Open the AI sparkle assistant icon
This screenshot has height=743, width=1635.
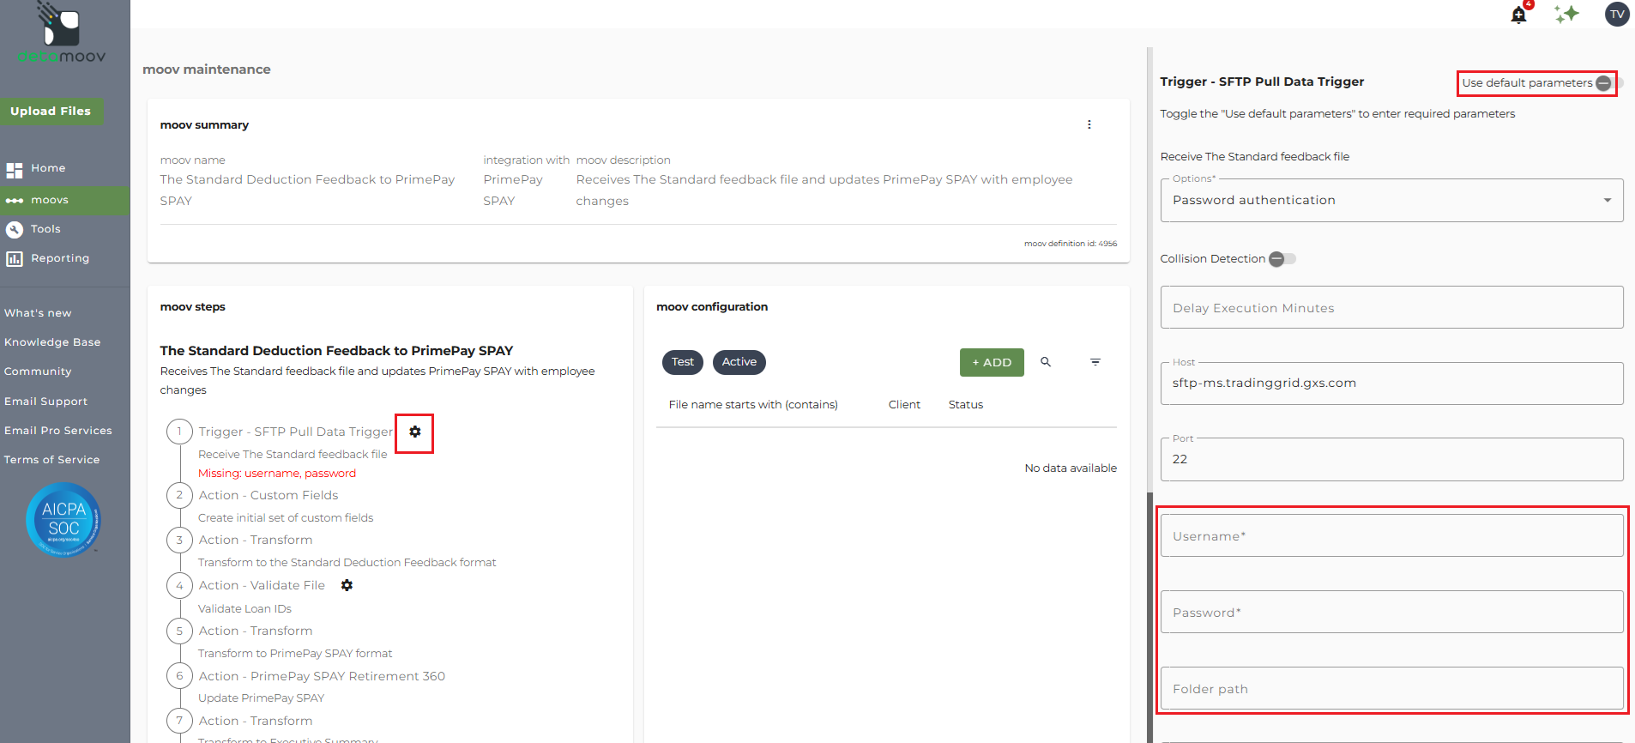pyautogui.click(x=1566, y=14)
